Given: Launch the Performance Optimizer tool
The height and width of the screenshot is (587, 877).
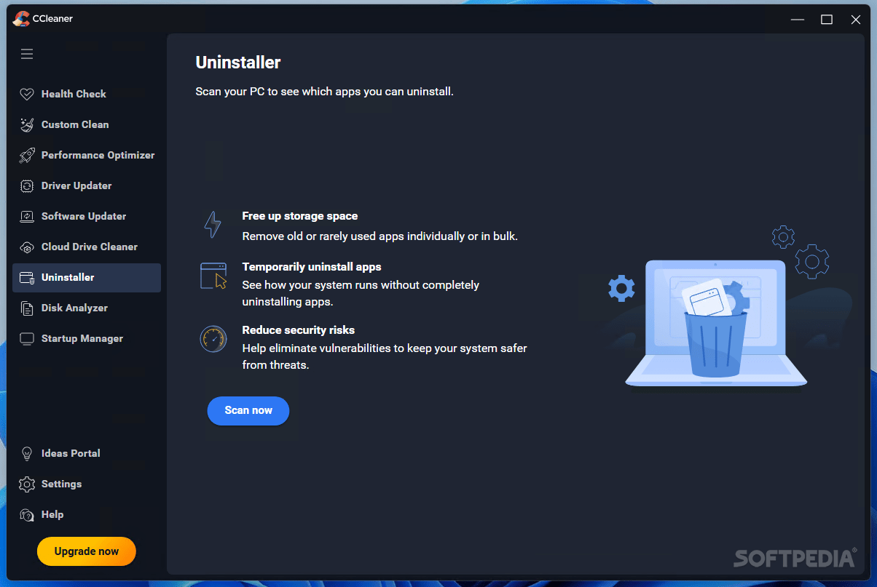Looking at the screenshot, I should (98, 155).
